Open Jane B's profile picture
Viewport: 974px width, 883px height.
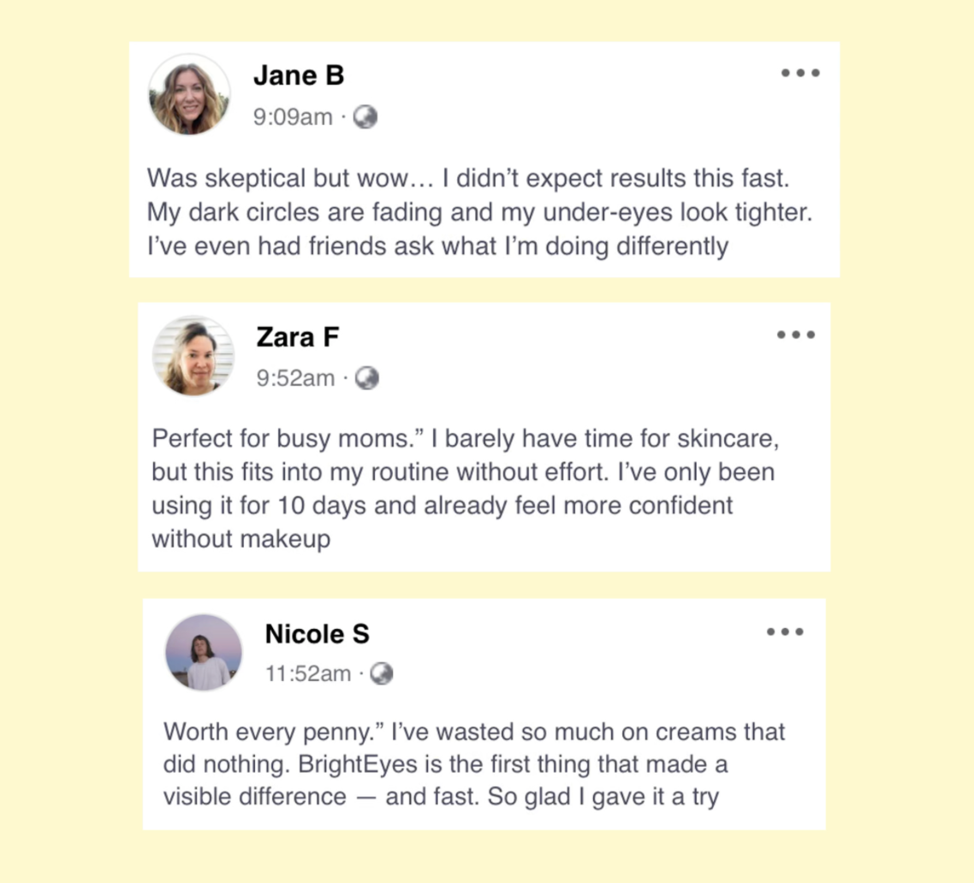click(x=189, y=94)
